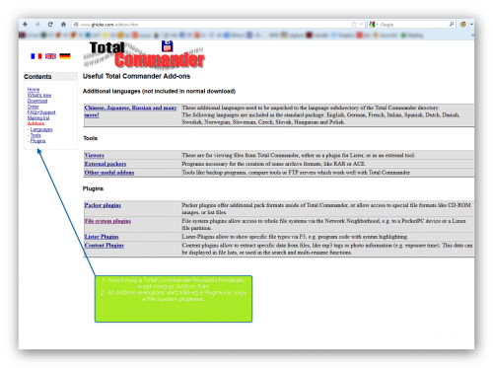Open the Content Plugins link
The width and height of the screenshot is (493, 368).
click(105, 246)
